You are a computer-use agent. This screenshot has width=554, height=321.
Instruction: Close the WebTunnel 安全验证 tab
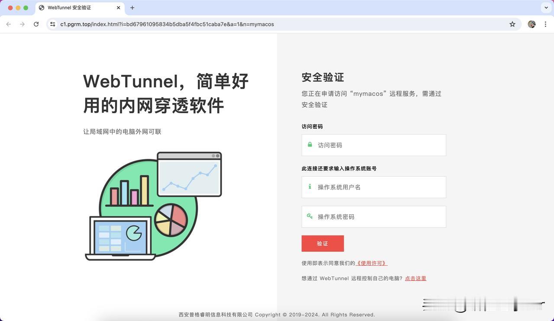(119, 8)
